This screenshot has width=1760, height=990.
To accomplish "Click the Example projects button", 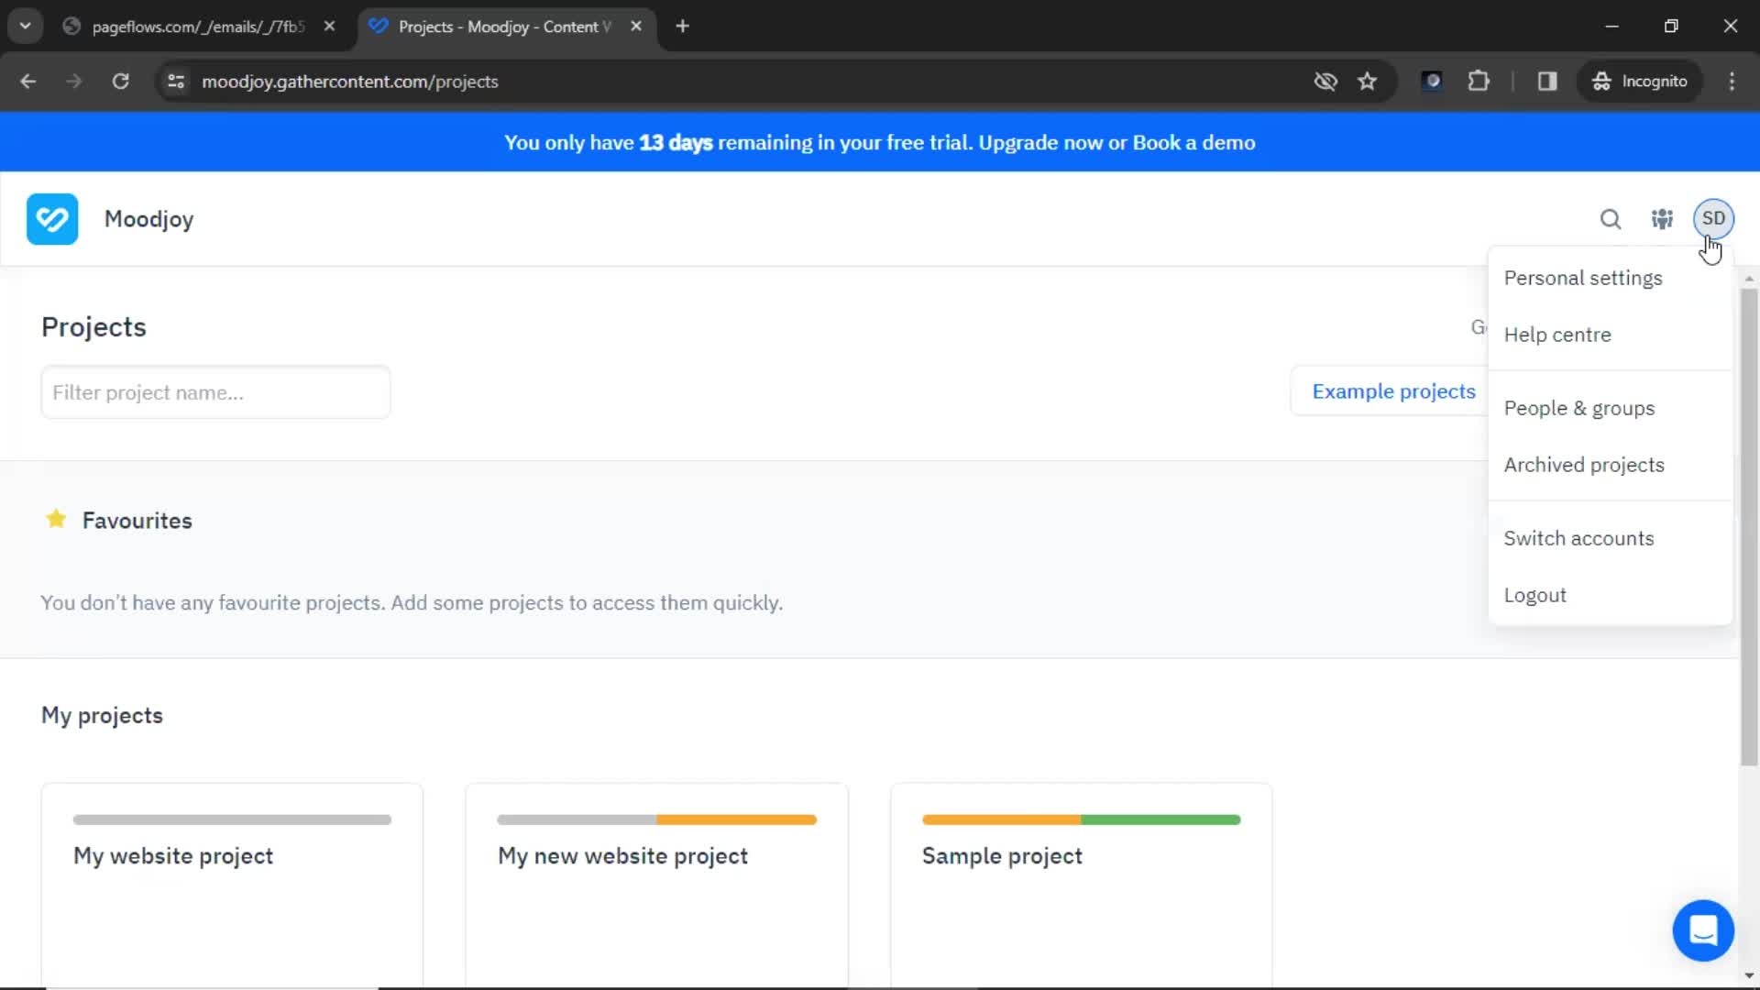I will 1393,391.
